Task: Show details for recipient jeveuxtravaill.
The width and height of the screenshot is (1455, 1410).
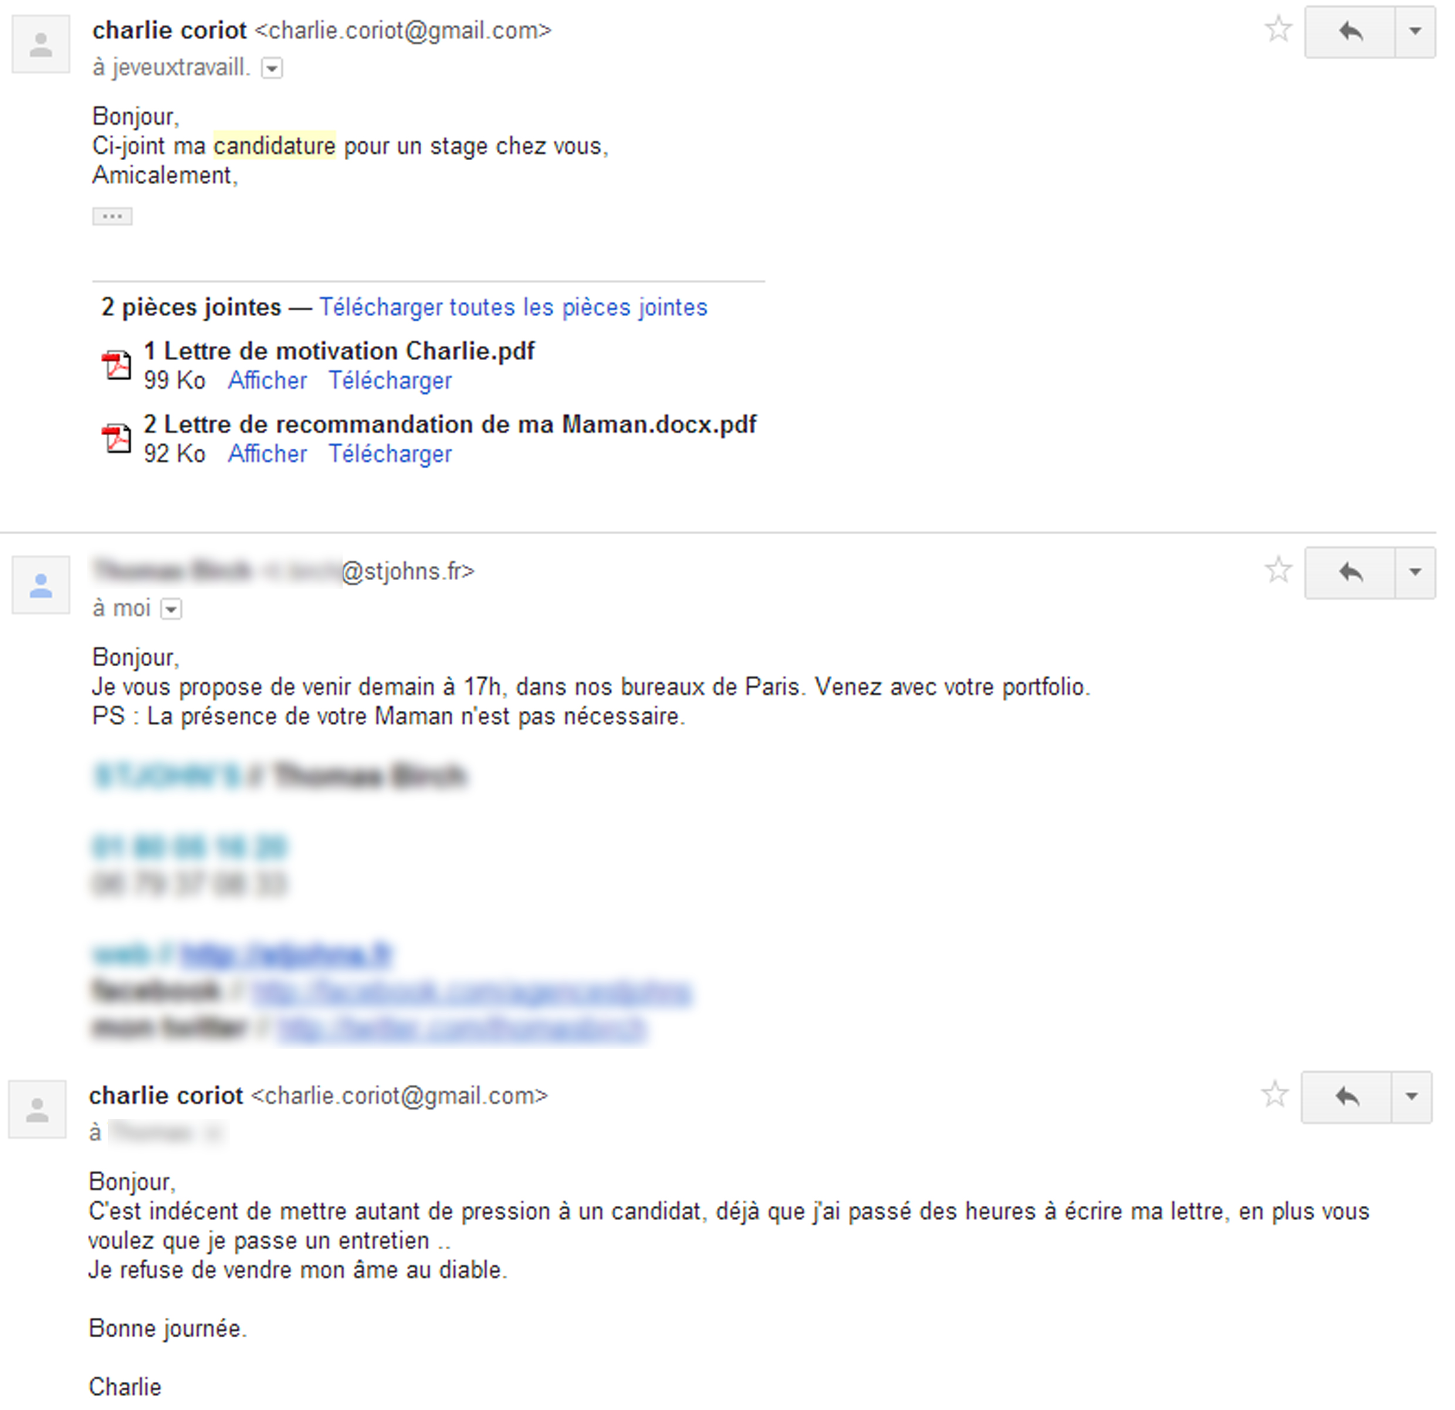Action: [x=272, y=69]
